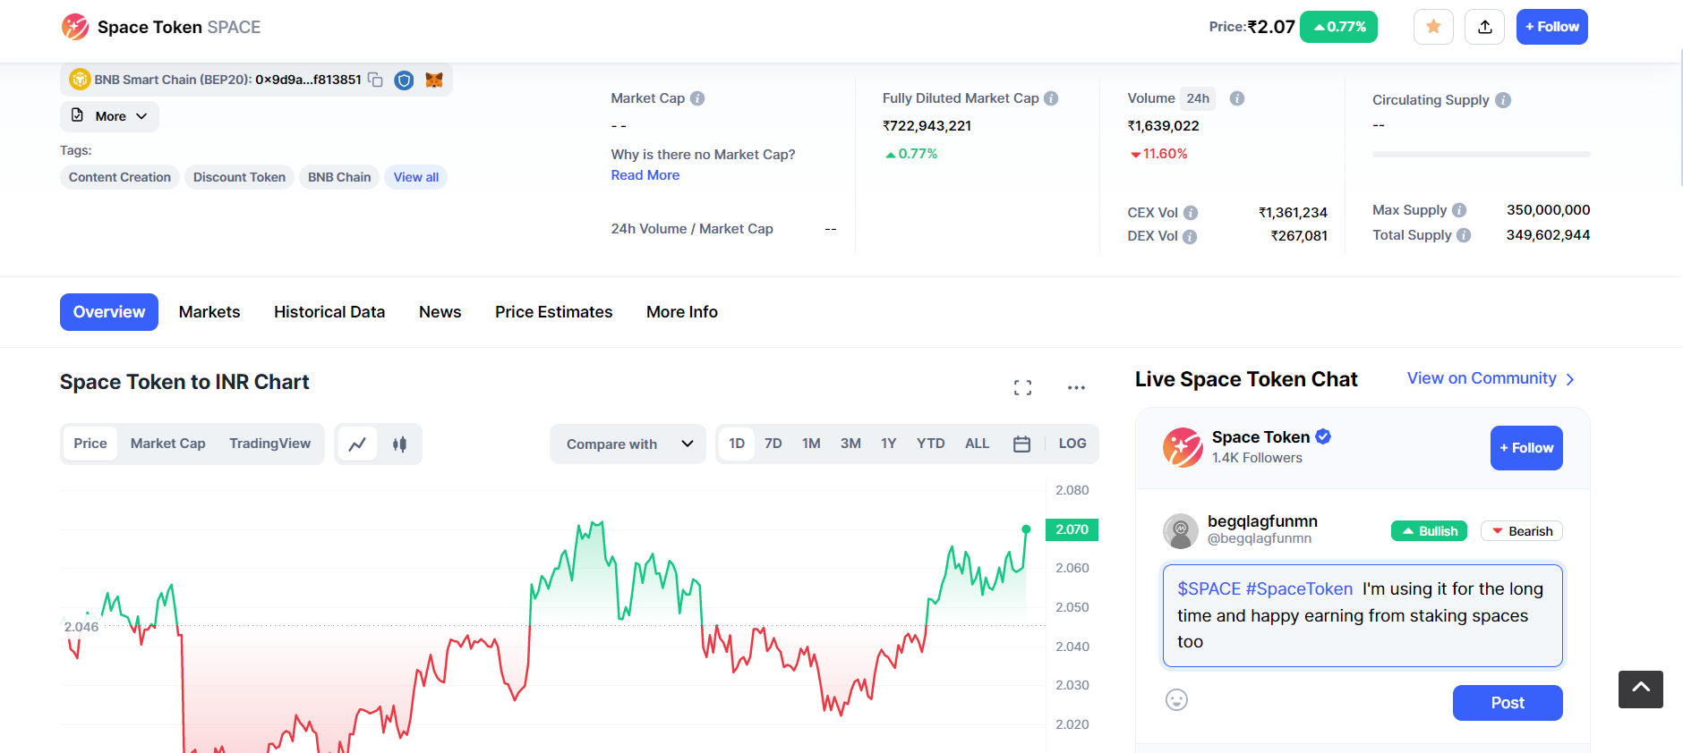Select the 7D chart range
Screen dimensions: 1683x753
point(773,444)
